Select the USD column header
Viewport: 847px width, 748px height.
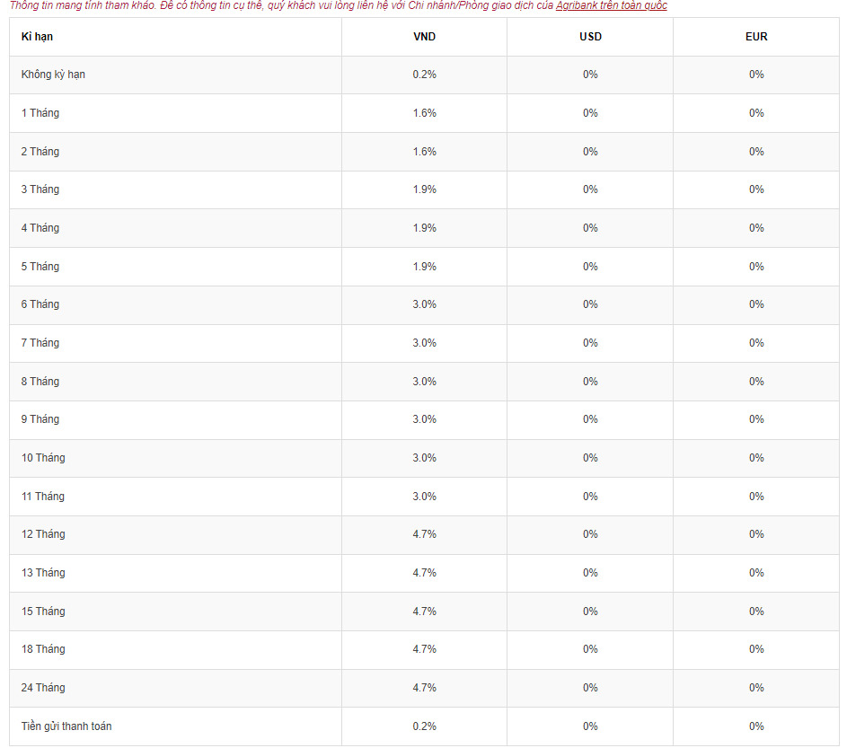coord(590,37)
